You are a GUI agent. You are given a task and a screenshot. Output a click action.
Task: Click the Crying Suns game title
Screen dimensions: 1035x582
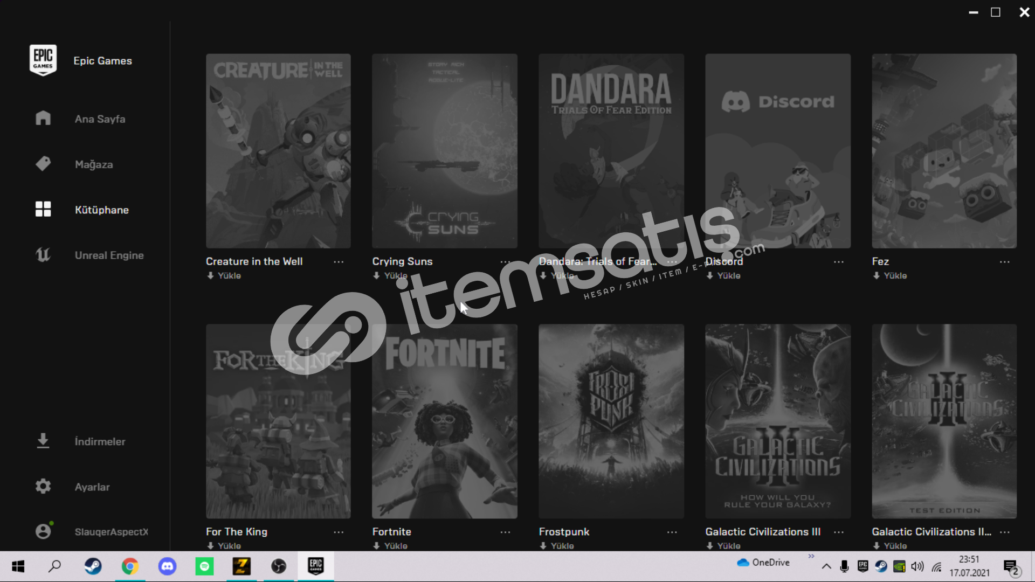pyautogui.click(x=402, y=261)
